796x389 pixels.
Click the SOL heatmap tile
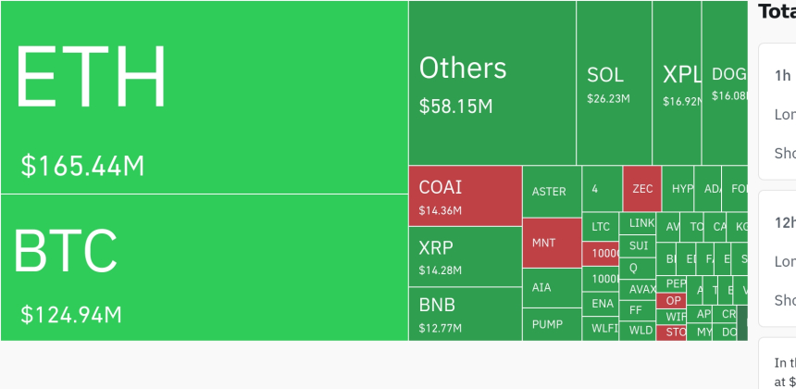[x=613, y=83]
